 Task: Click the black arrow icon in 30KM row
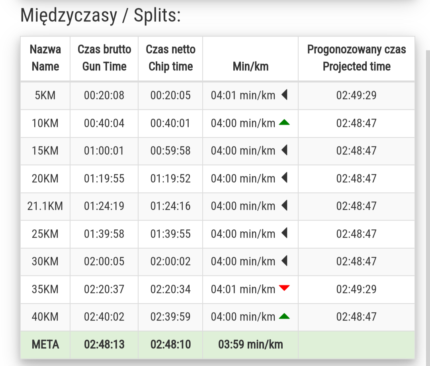(284, 261)
